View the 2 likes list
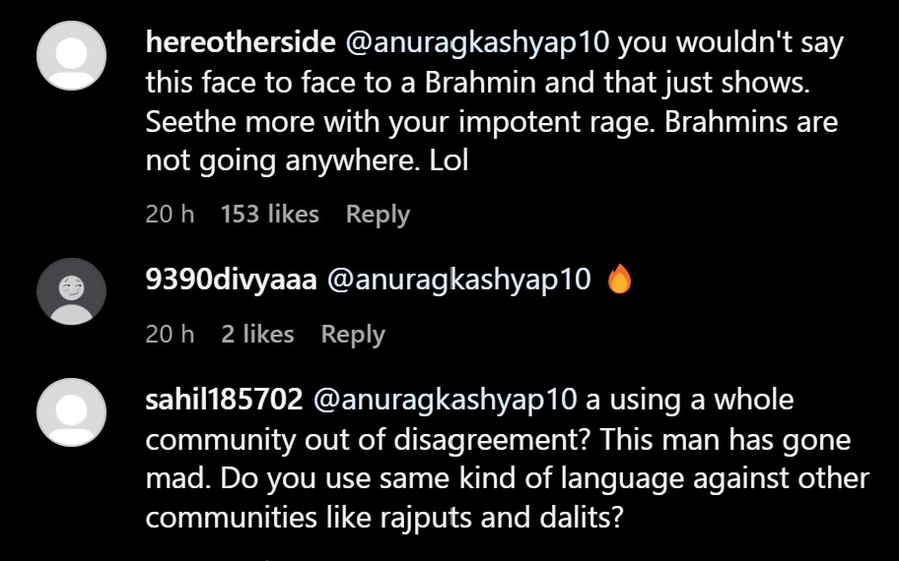This screenshot has width=899, height=561. point(257,335)
